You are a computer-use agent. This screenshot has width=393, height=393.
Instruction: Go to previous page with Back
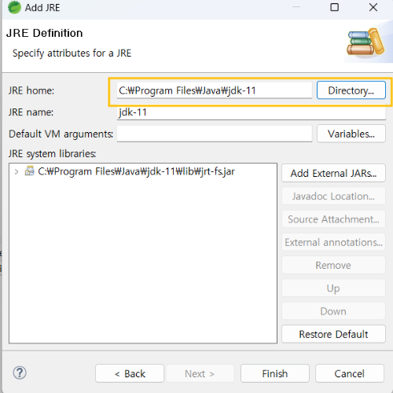pos(130,373)
